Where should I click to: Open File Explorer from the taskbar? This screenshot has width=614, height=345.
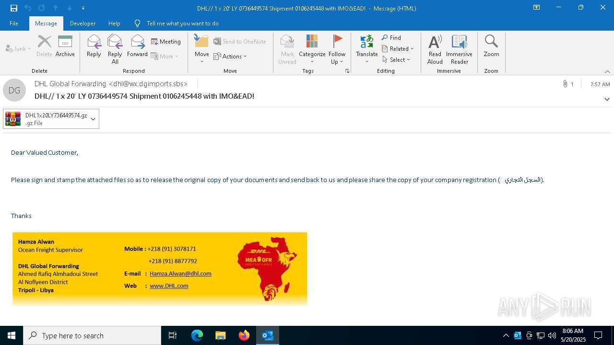[x=221, y=335]
